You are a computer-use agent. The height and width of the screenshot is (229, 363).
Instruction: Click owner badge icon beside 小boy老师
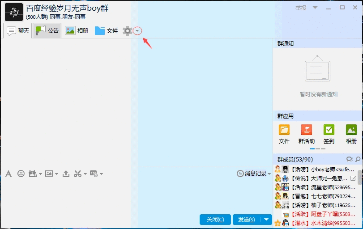point(278,170)
